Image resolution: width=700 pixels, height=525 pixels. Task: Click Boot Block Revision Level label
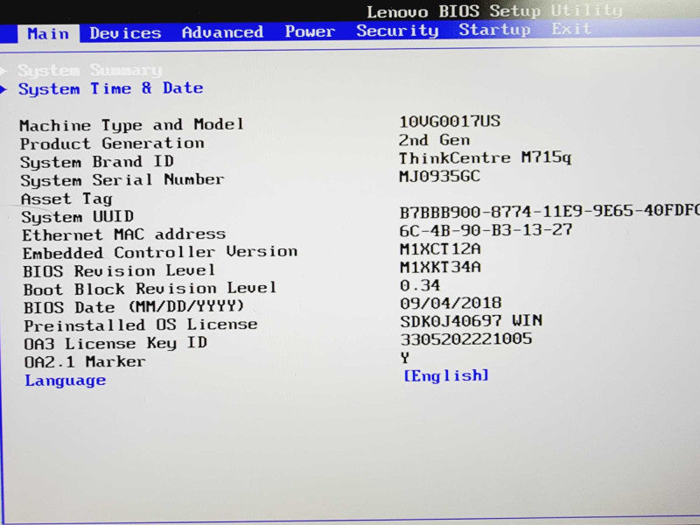pyautogui.click(x=150, y=289)
